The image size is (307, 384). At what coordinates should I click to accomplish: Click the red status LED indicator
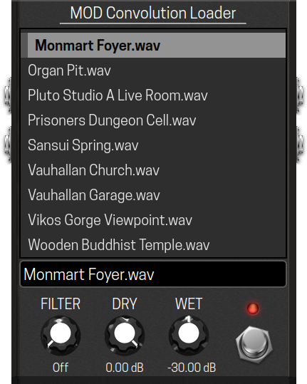tap(253, 308)
